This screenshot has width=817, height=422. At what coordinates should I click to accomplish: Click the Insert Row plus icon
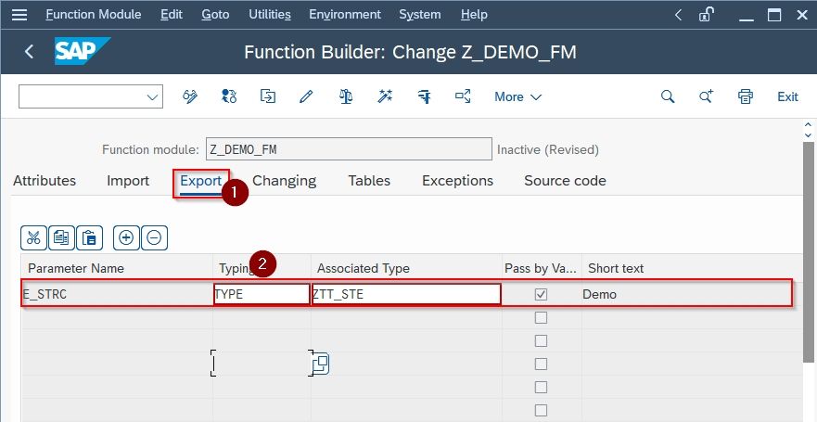point(126,238)
